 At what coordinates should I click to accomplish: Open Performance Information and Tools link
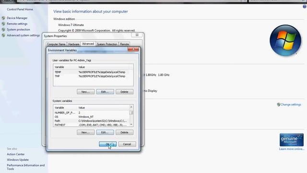[25, 167]
